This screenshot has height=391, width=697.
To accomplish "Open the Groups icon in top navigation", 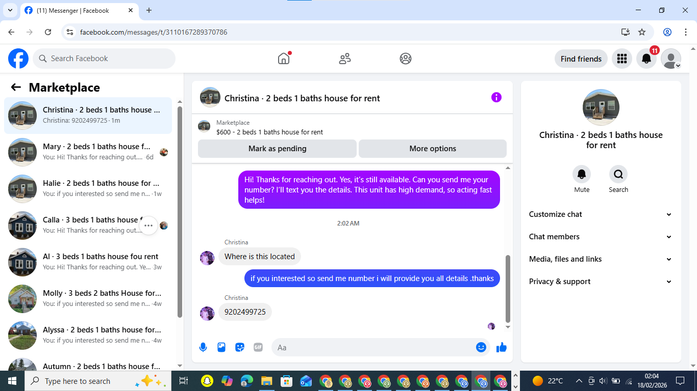I will [406, 59].
